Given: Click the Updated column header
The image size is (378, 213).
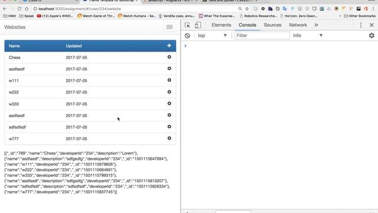Looking at the screenshot, I should [x=74, y=46].
